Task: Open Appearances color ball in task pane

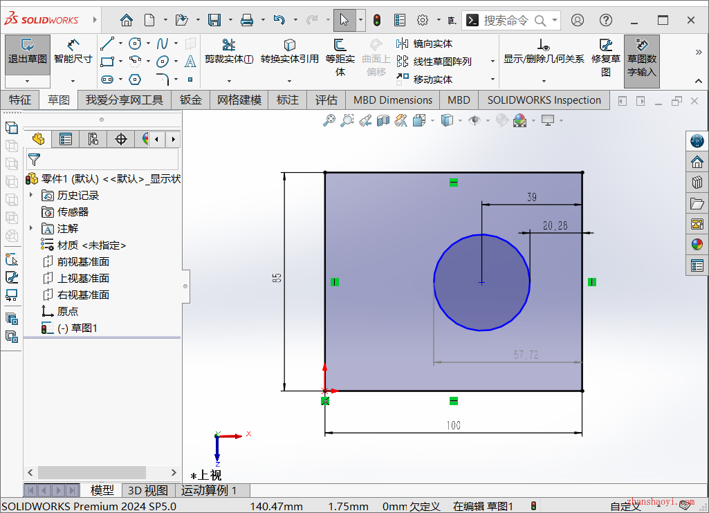Action: (697, 245)
